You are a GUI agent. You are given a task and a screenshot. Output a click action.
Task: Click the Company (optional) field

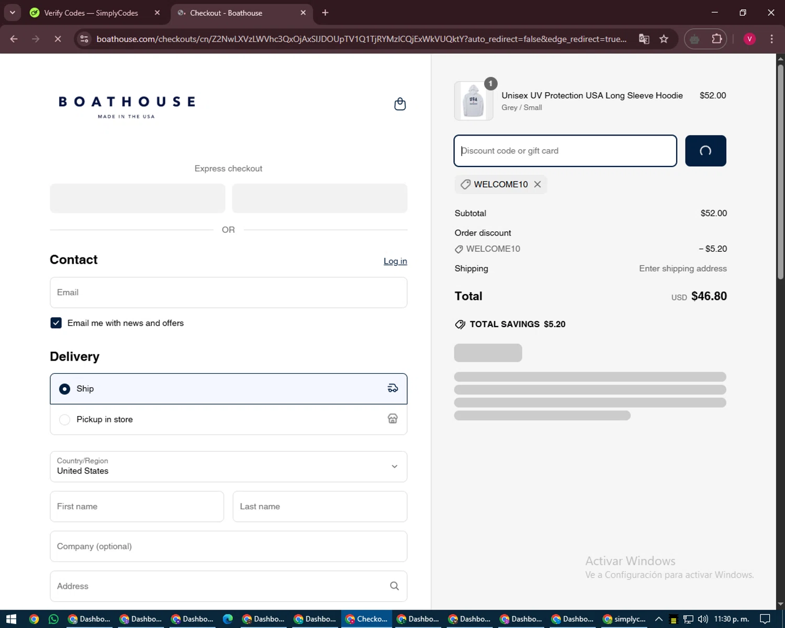pyautogui.click(x=228, y=546)
